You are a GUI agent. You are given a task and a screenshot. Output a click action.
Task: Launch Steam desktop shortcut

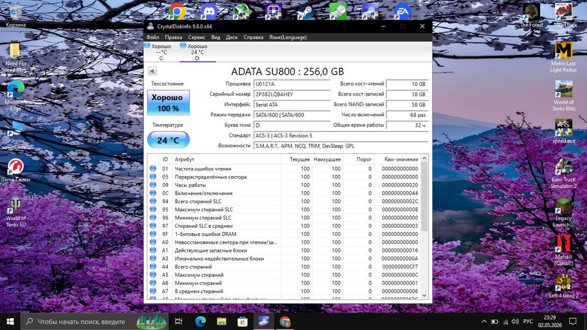click(x=305, y=12)
